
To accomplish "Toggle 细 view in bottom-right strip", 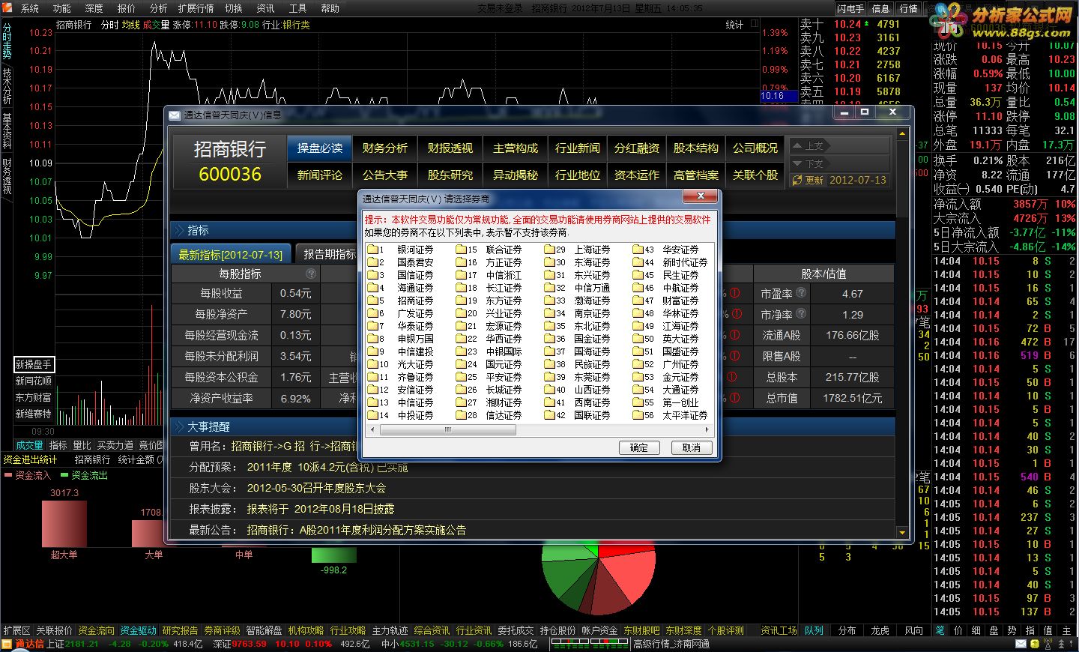I will click(976, 631).
